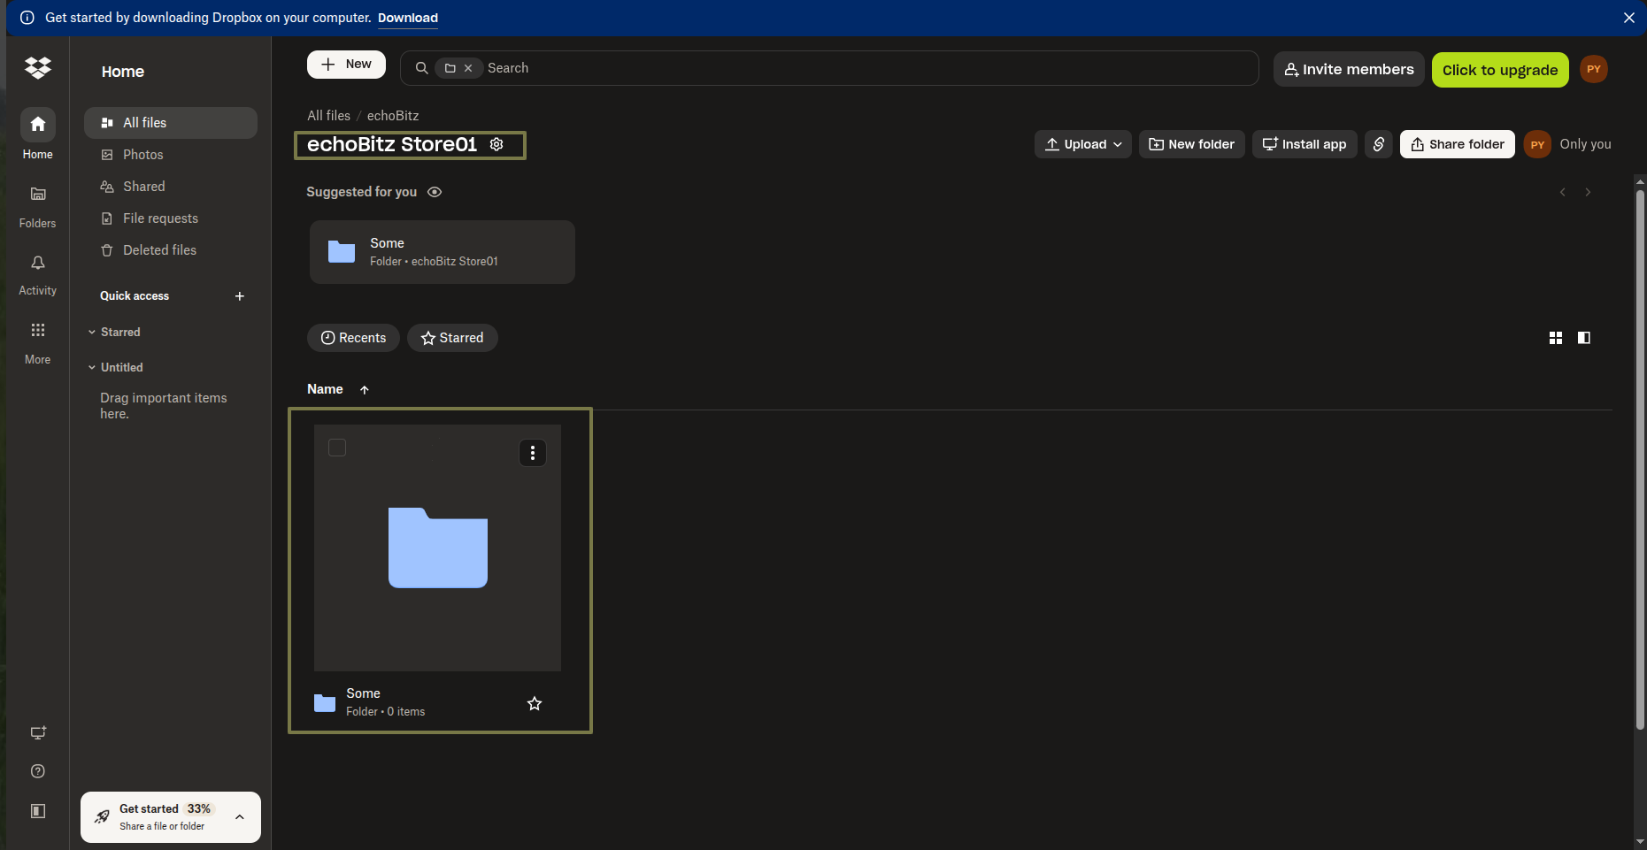Open folder settings gear beside echoBitz Store01
The image size is (1647, 850).
click(x=496, y=144)
